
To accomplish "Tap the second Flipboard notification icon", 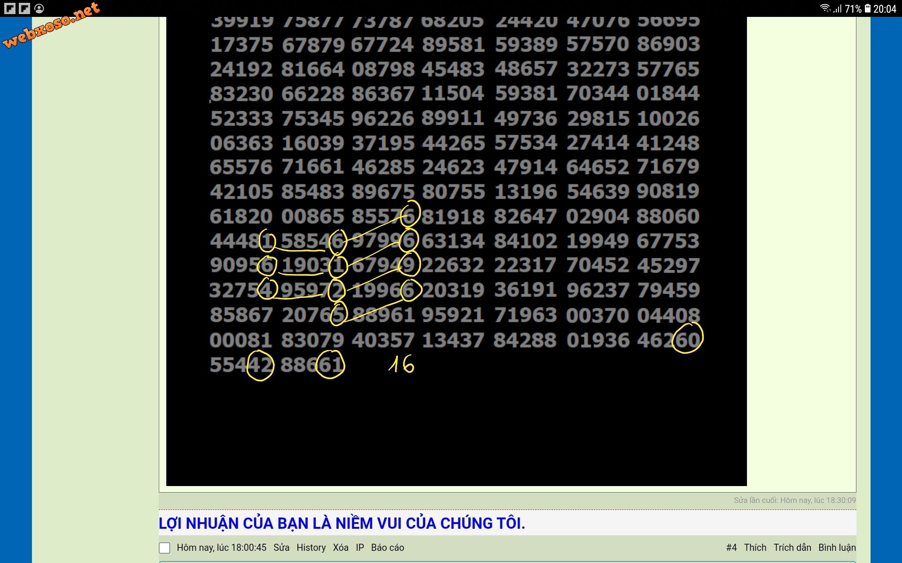I will point(24,8).
